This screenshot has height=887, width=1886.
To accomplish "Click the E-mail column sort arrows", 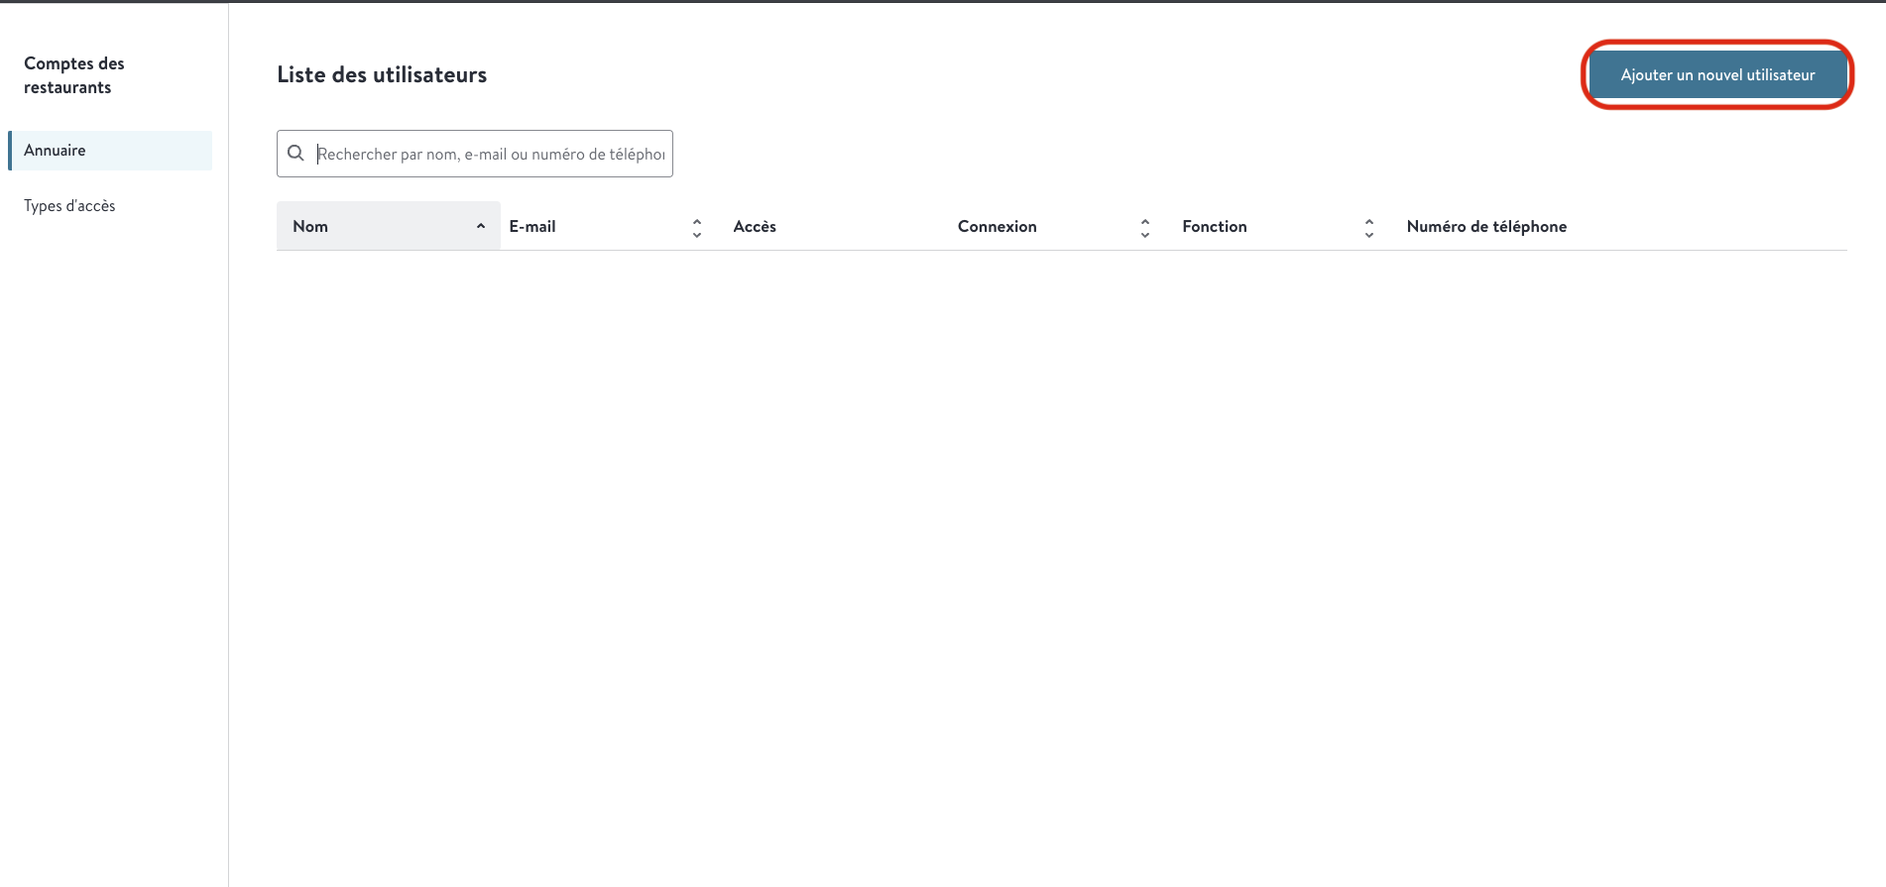I will pyautogui.click(x=697, y=228).
